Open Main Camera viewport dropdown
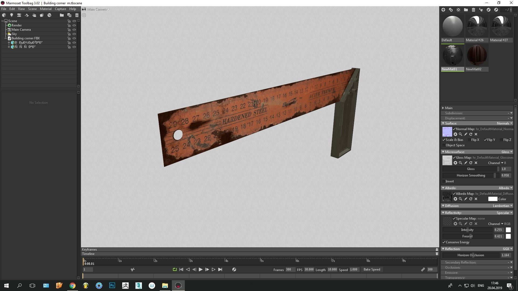 tap(98, 9)
